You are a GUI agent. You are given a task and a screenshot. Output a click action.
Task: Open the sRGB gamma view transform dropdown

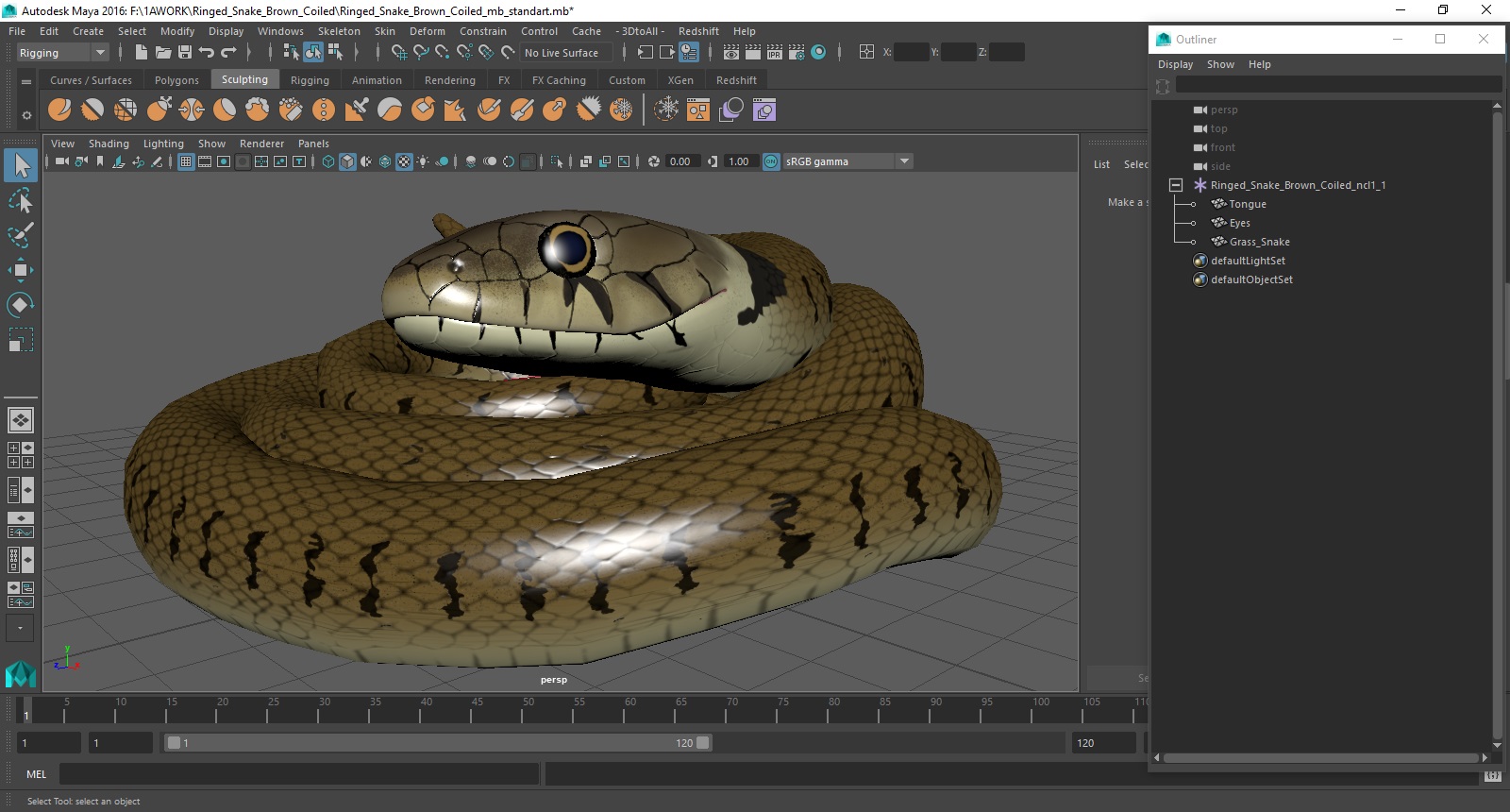(904, 161)
